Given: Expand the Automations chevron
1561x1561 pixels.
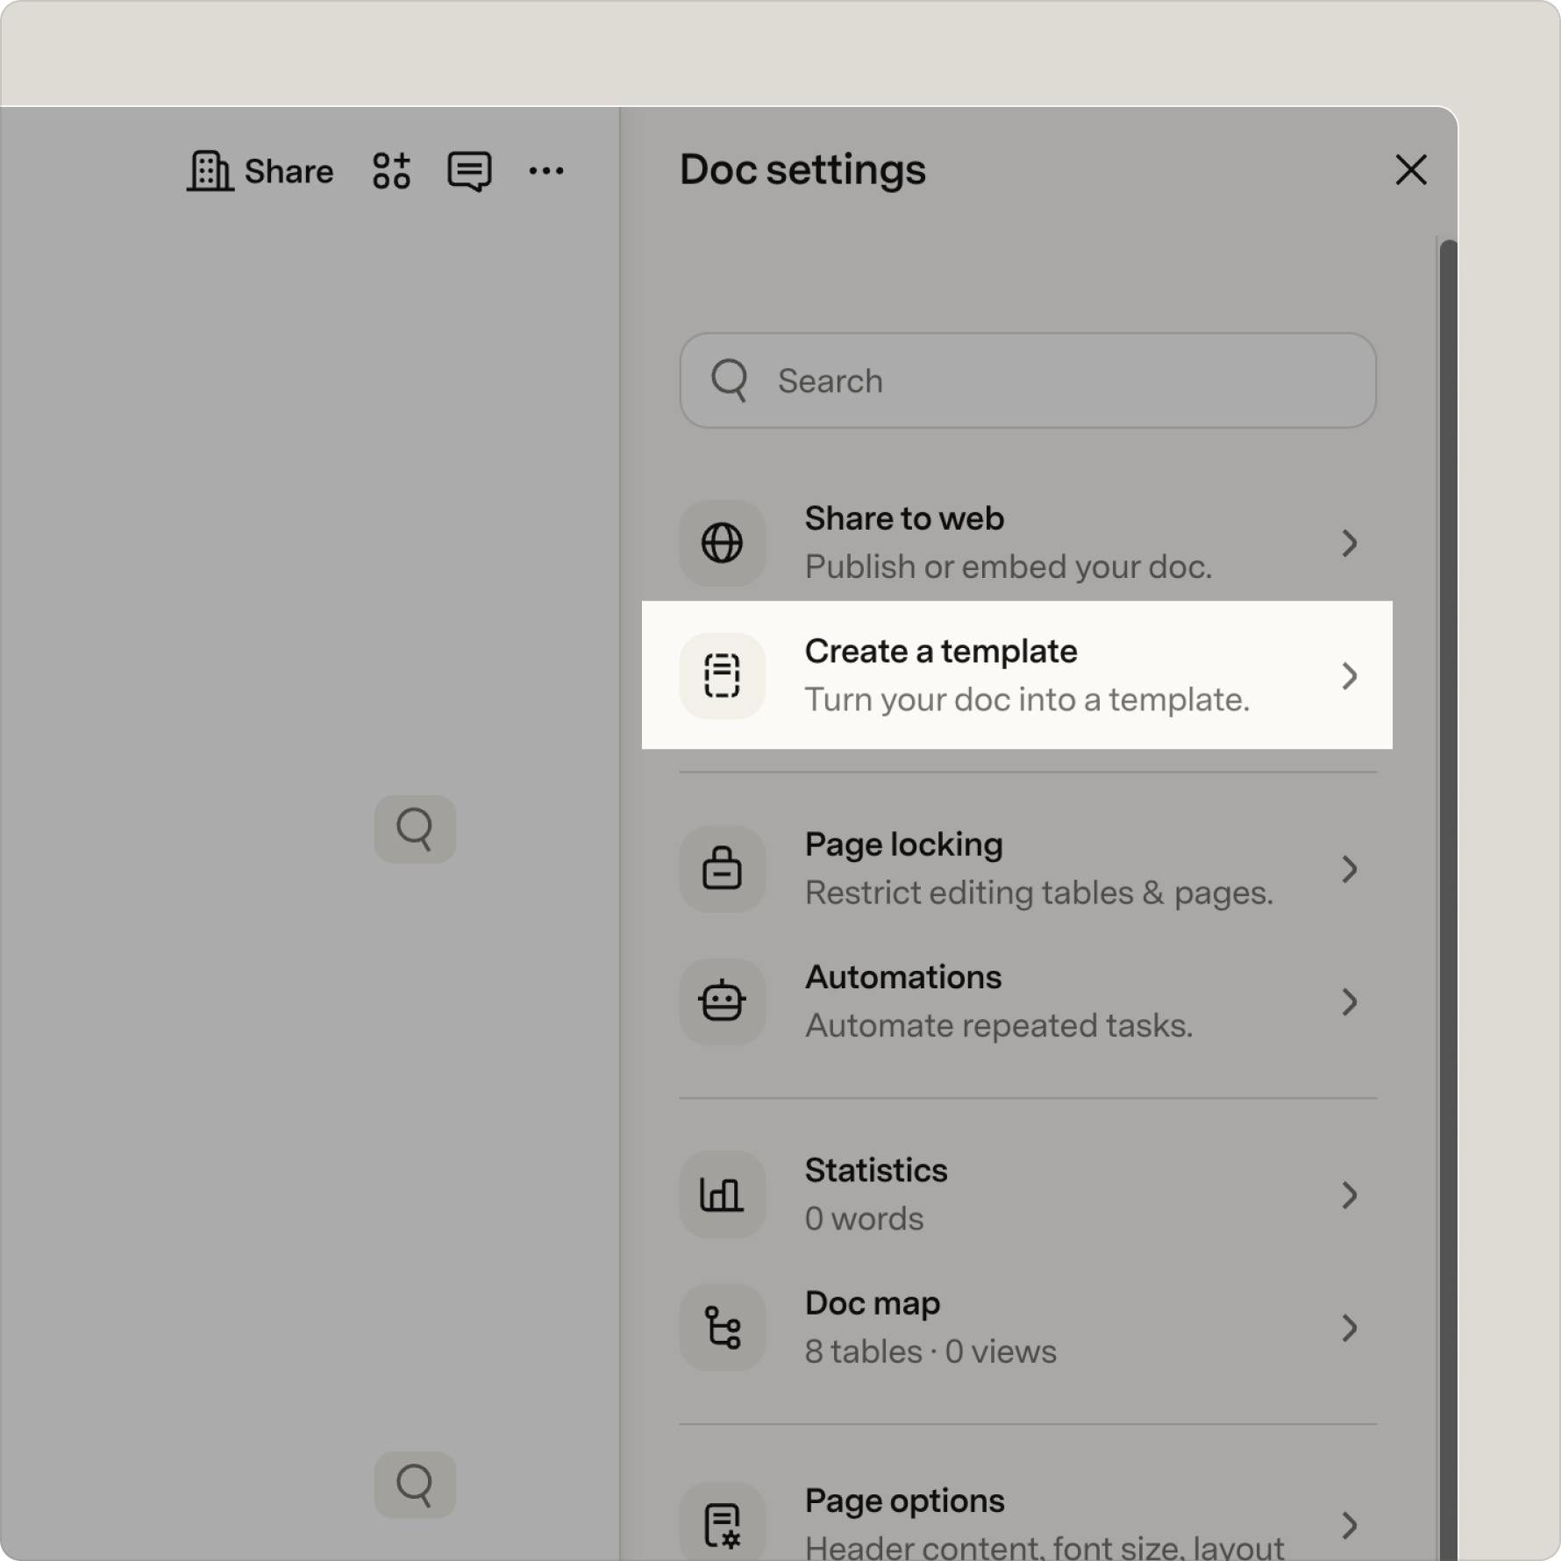Looking at the screenshot, I should [1350, 1001].
